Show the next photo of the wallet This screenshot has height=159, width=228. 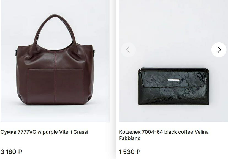[219, 50]
